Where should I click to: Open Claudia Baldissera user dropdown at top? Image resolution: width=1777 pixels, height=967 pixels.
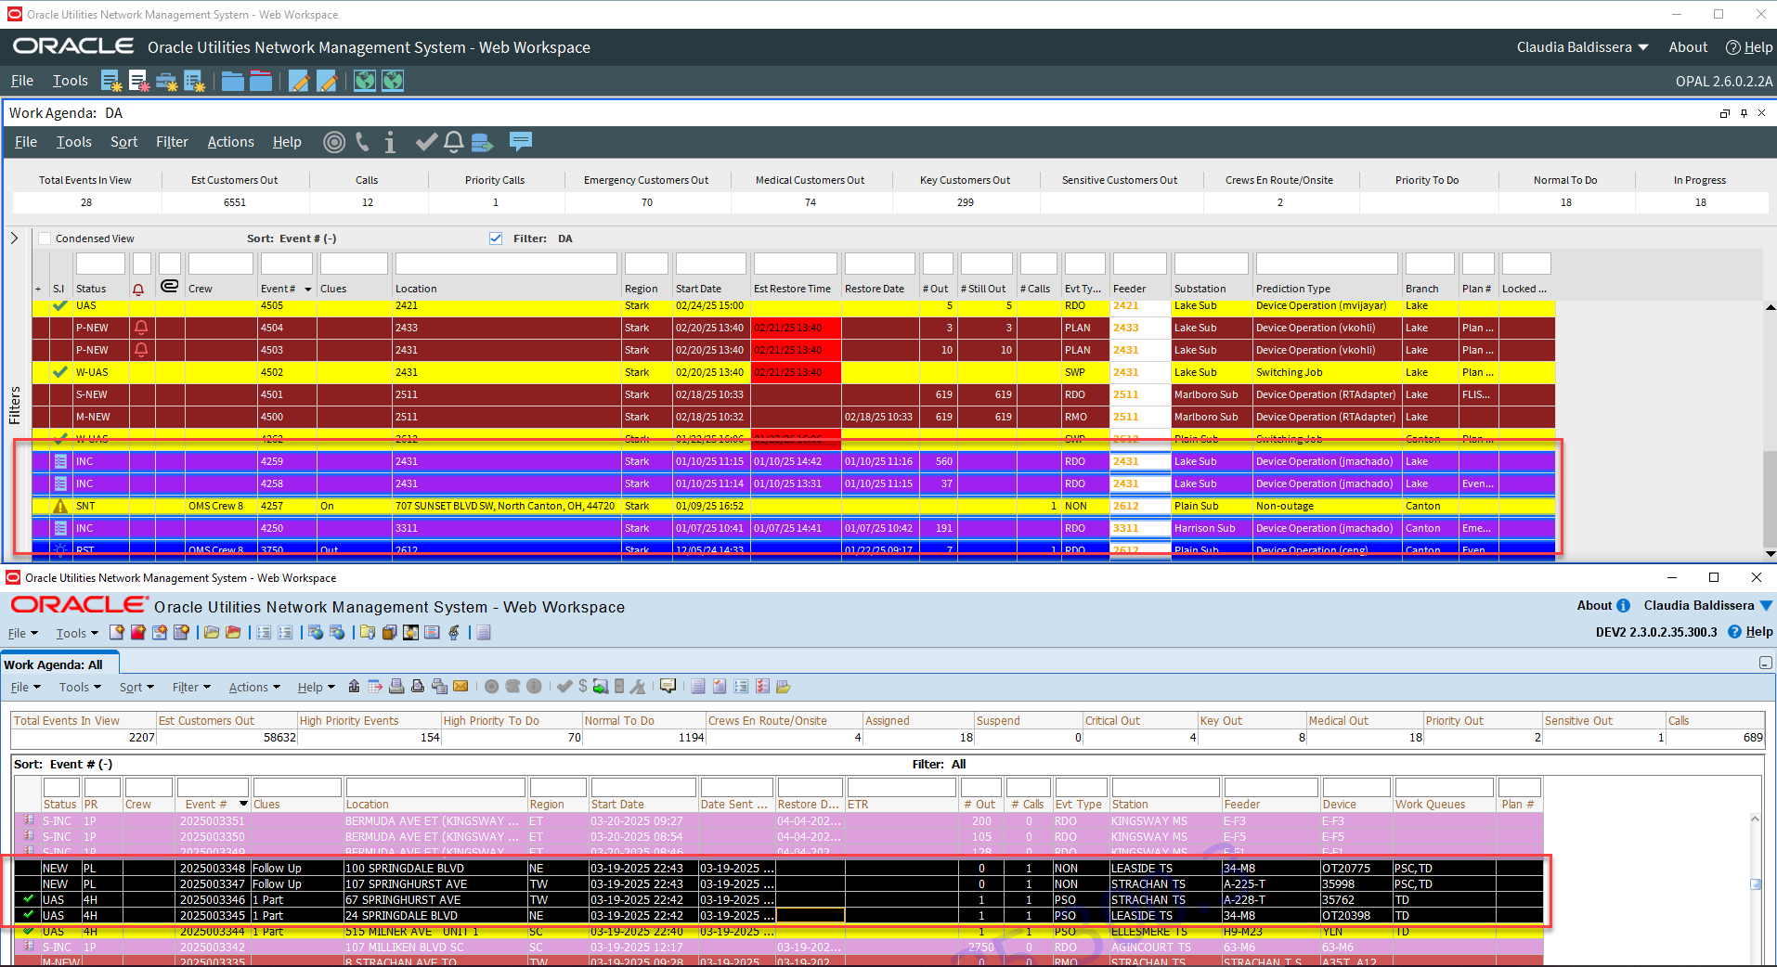pyautogui.click(x=1582, y=47)
